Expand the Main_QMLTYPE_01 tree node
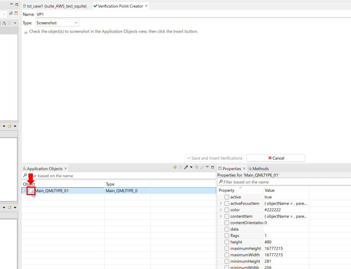Viewport: 351px width, 269px height. click(25, 191)
